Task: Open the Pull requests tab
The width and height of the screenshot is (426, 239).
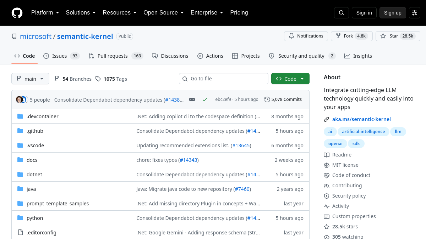Action: point(116,56)
